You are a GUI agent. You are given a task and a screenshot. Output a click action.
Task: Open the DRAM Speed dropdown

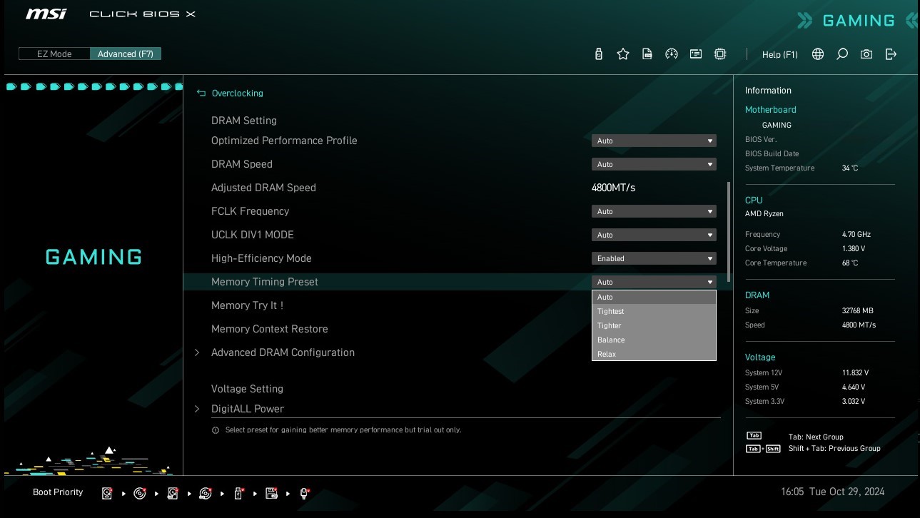pyautogui.click(x=654, y=164)
